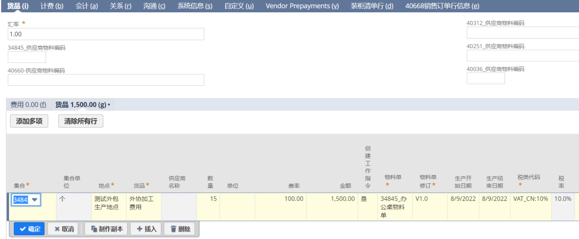The image size is (579, 239).
Task: Open the 40668销售订单行信息 (e) tab
Action: click(x=442, y=6)
